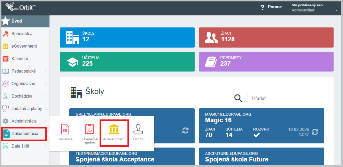Open the Administrátor user dropdown
Image resolution: width=343 pixels, height=167 pixels.
[x=336, y=10]
